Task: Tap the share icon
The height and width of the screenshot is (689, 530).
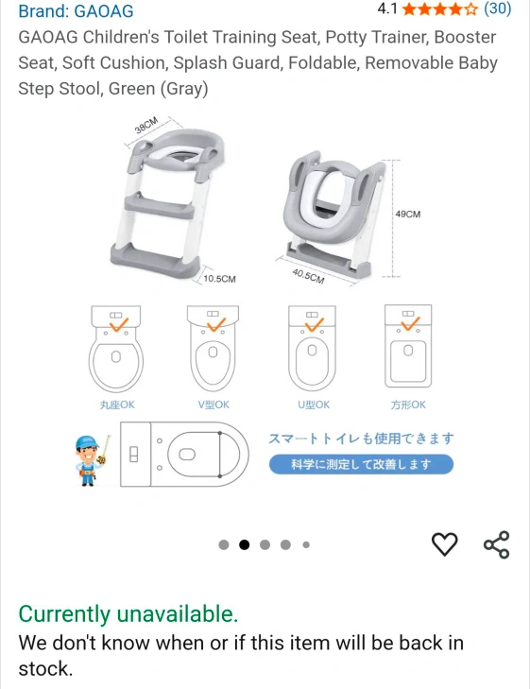Action: click(497, 544)
